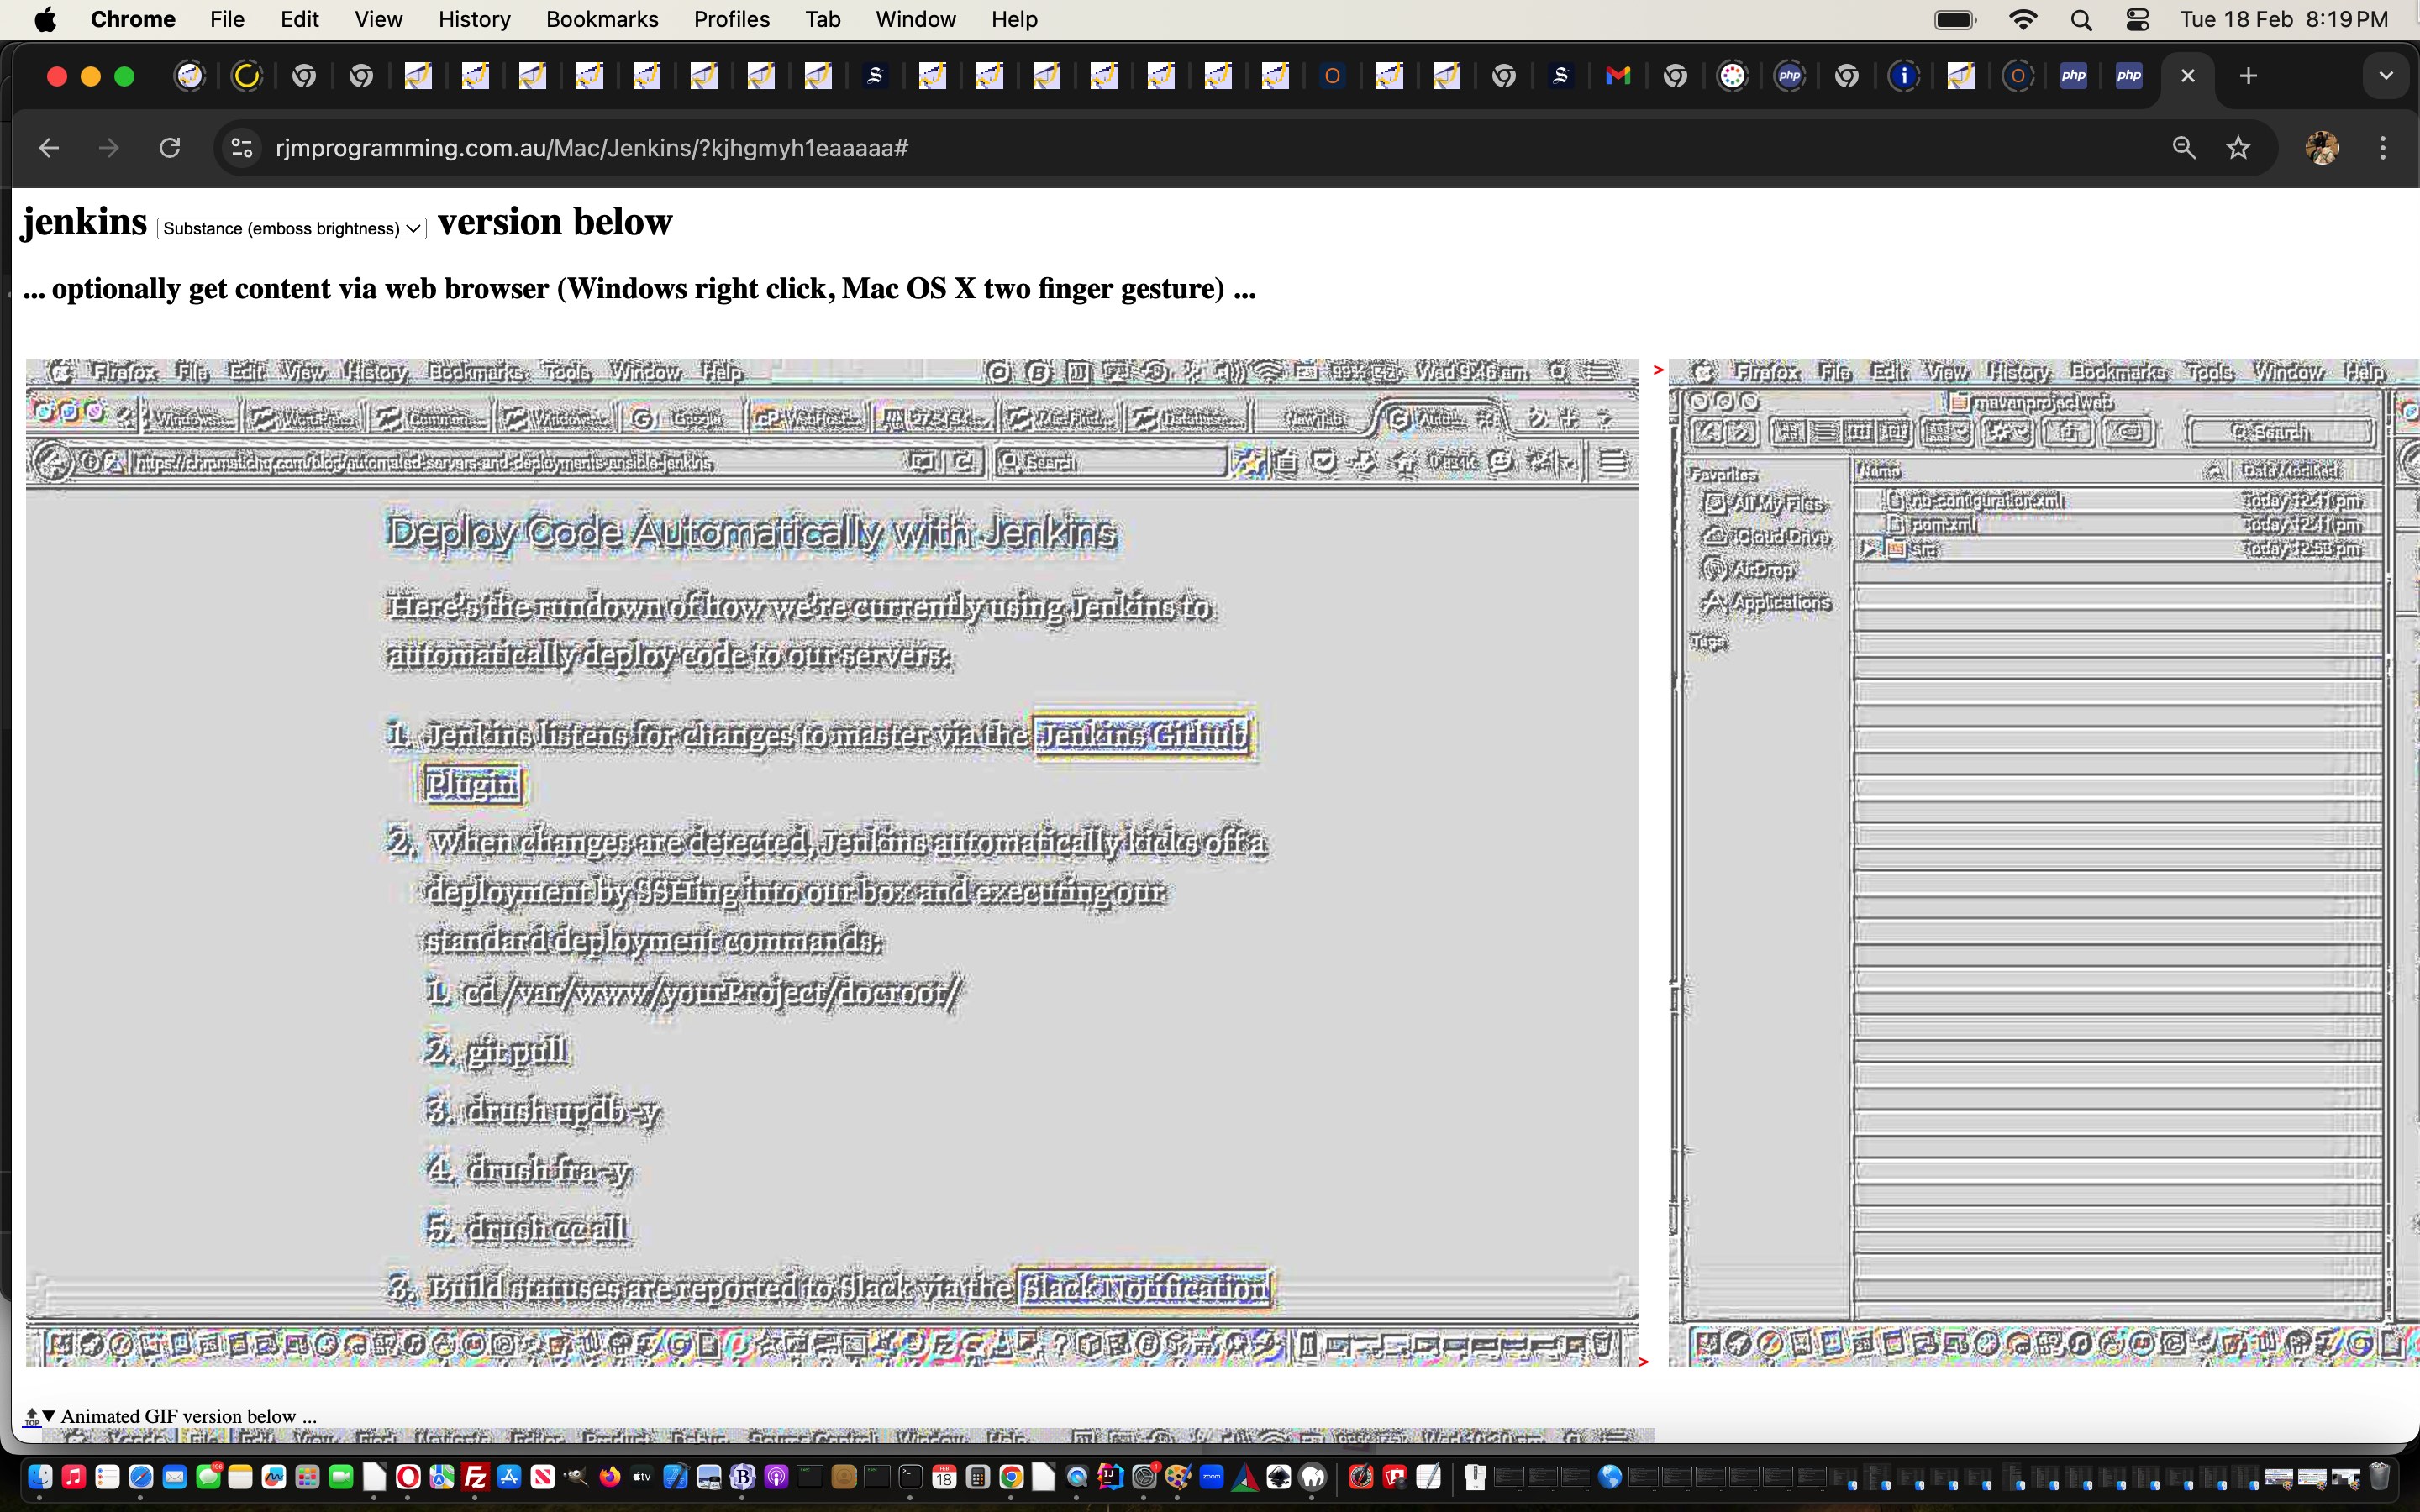Switch to the Gmail tab
Screen dimensions: 2420x1512
click(1618, 76)
